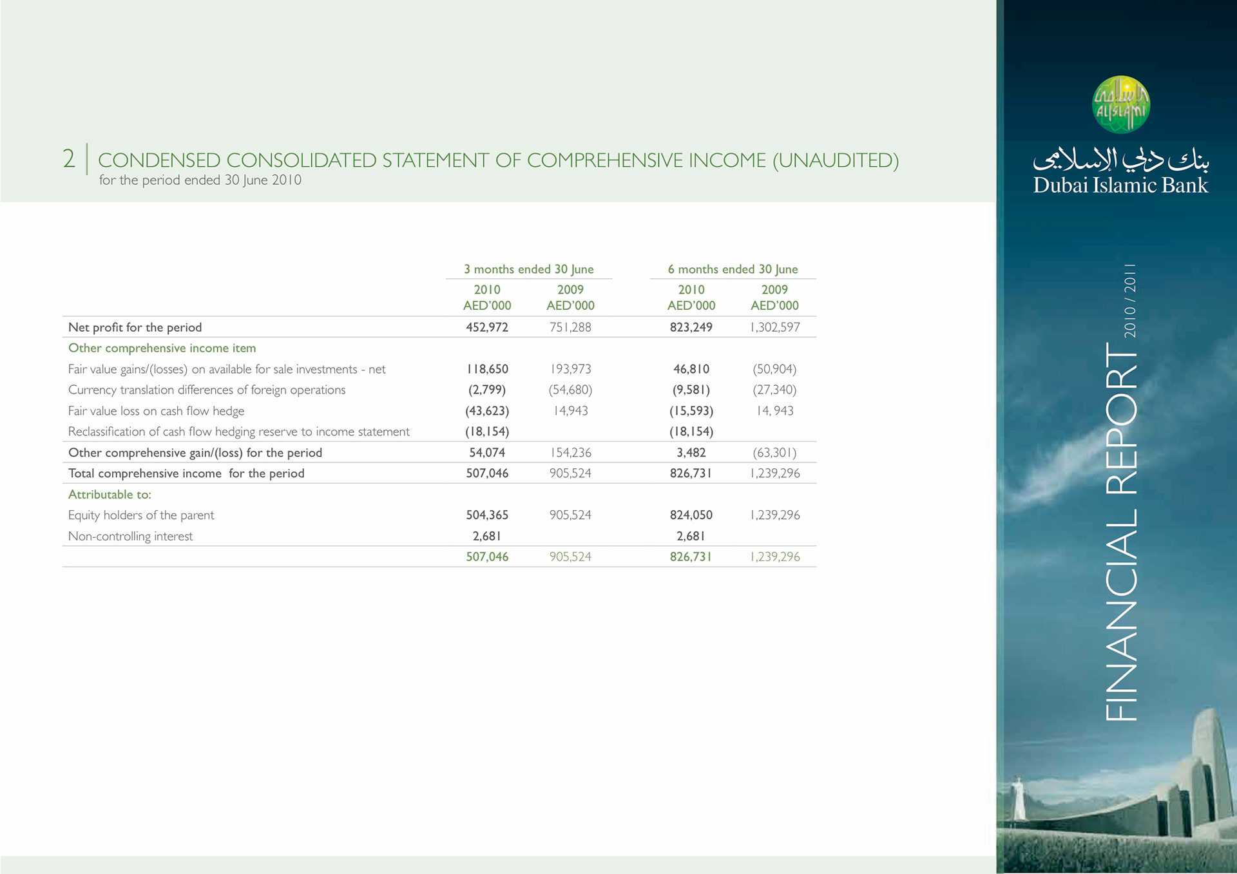Click the Arabic bank name calligraphy
1237x874 pixels.
(x=1120, y=159)
